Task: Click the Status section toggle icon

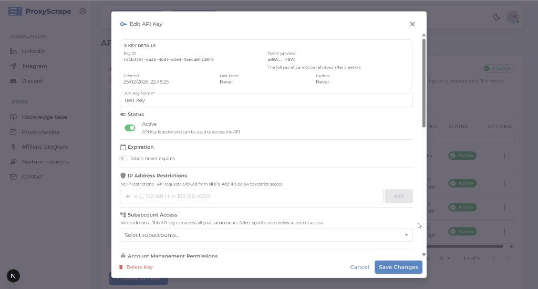Action: click(123, 115)
